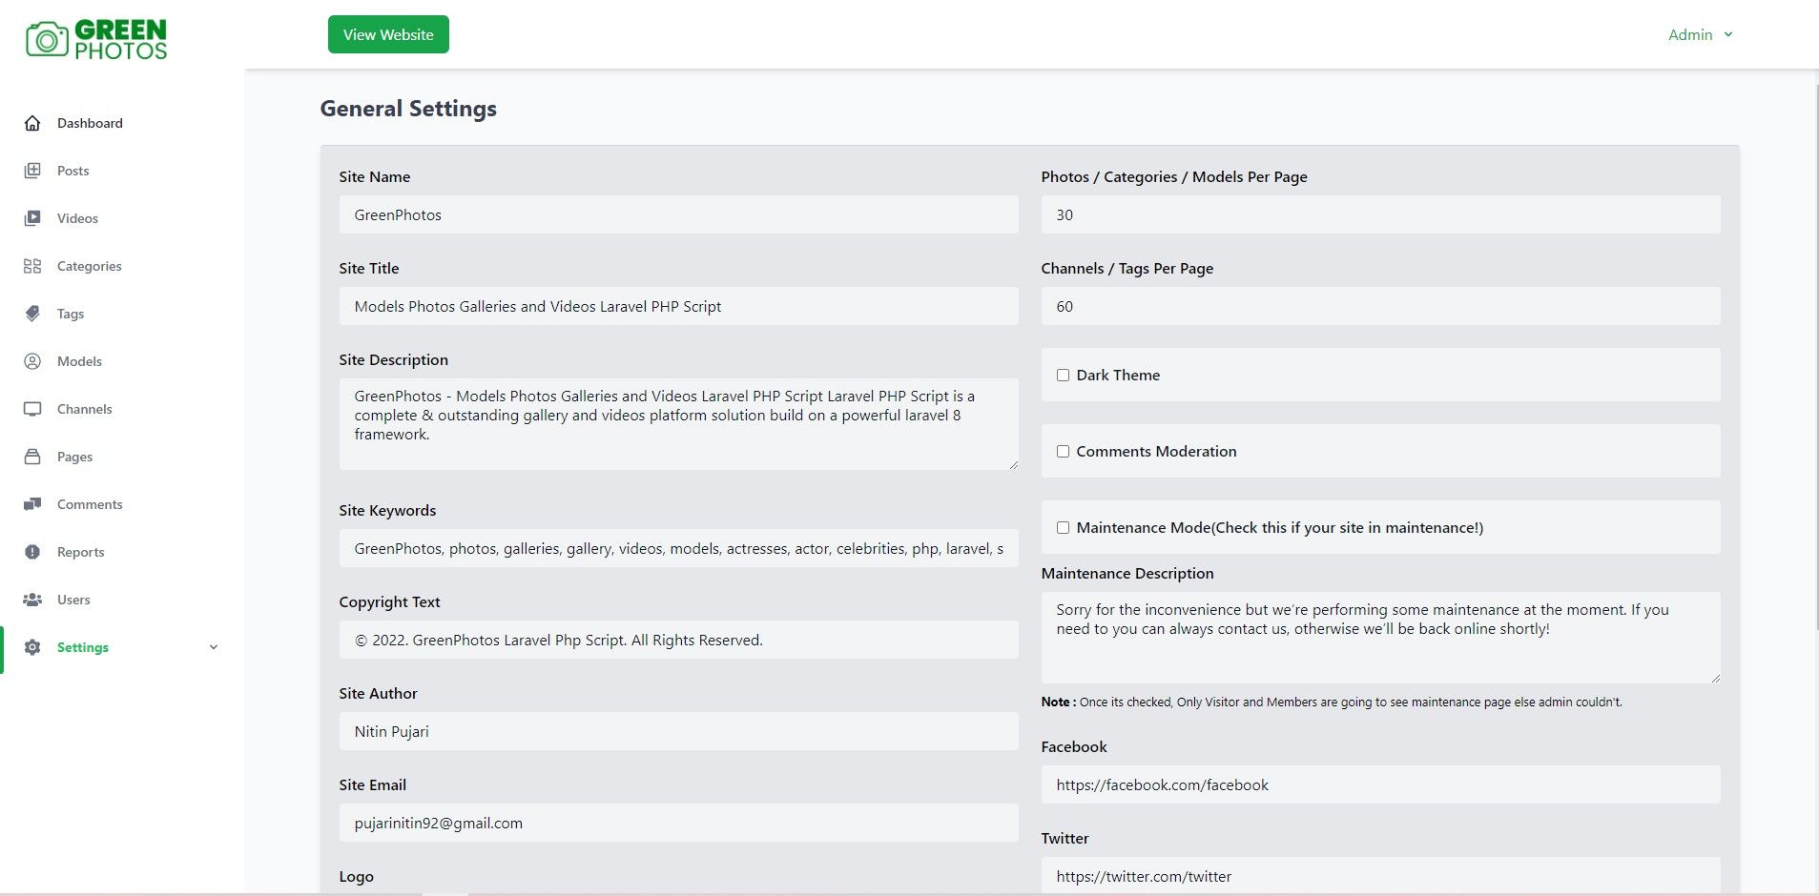Open the Users menu item

73,600
